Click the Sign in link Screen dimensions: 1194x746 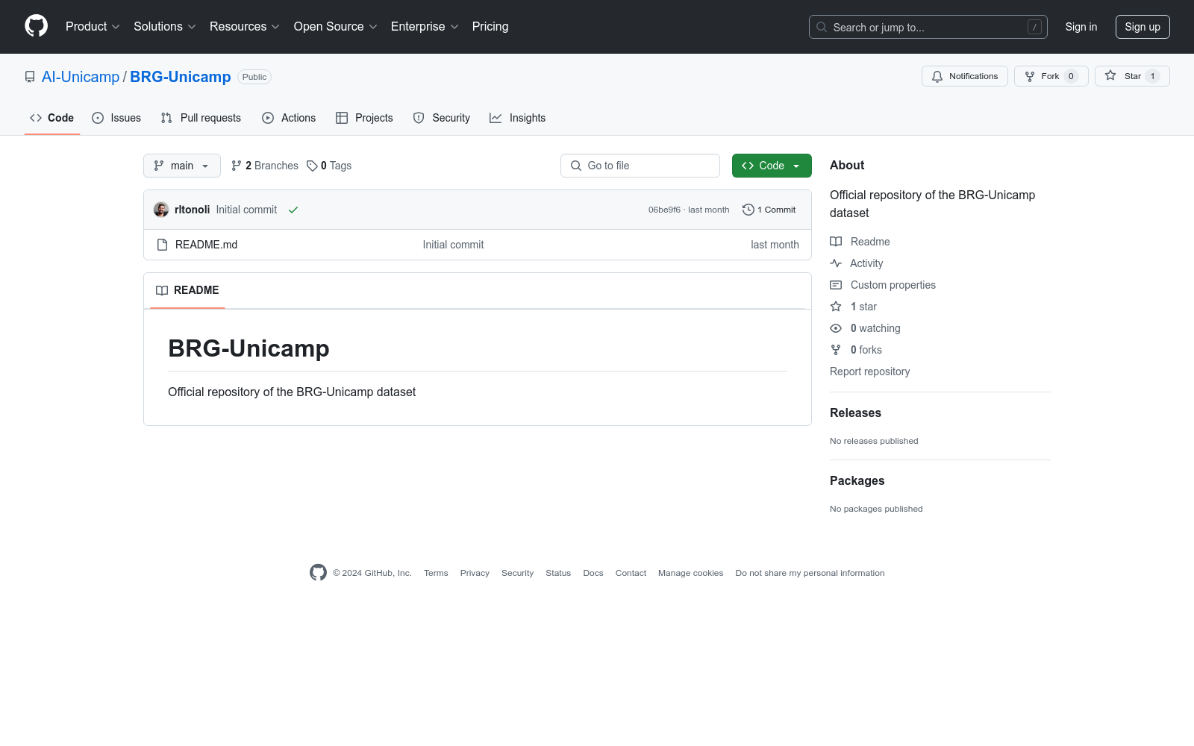(1081, 27)
